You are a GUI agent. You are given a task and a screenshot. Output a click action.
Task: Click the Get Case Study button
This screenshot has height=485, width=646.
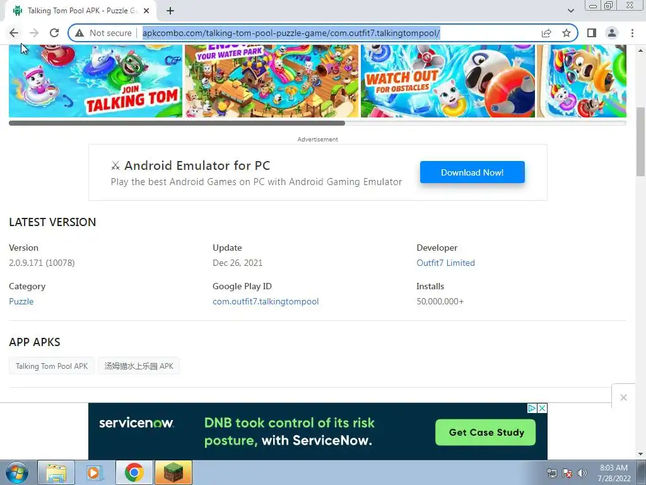486,432
